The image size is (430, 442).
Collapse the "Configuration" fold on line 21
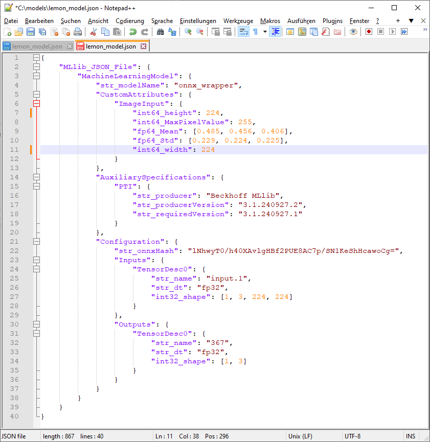[x=36, y=242]
